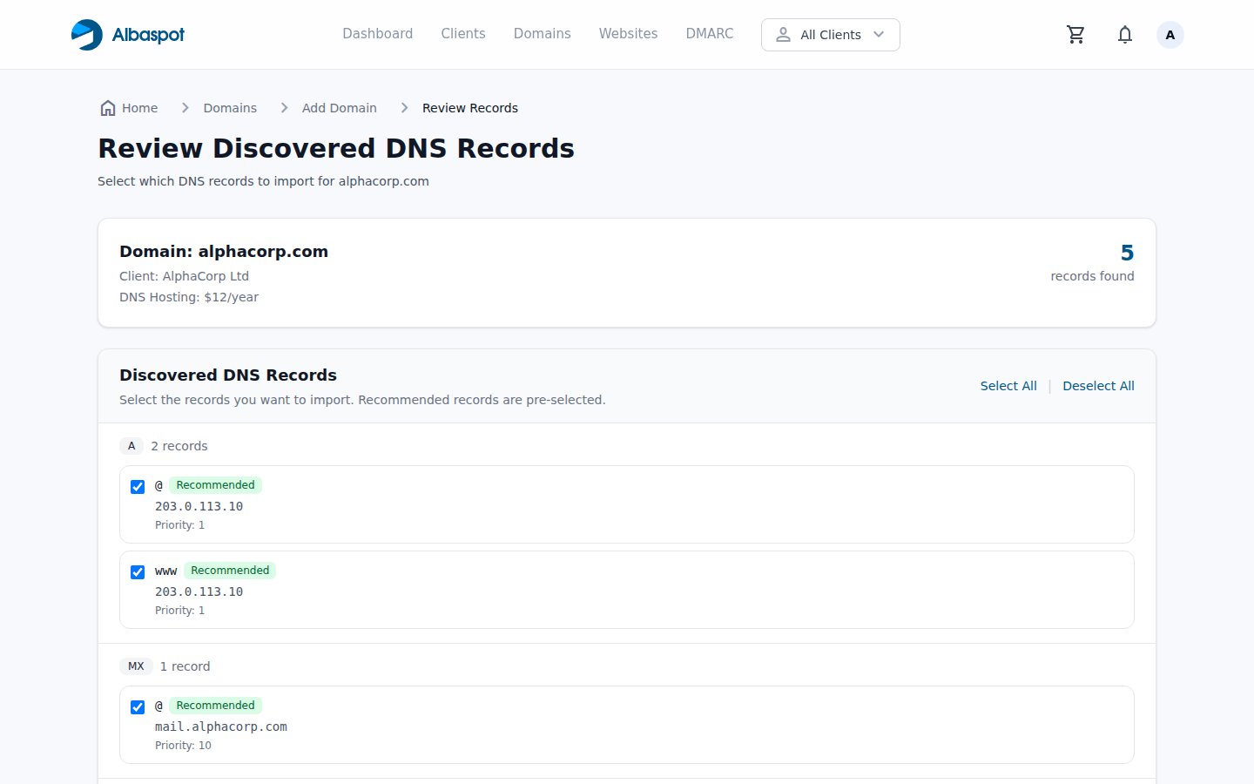The image size is (1254, 784).
Task: Click the person icon in the client selector
Action: pos(783,35)
